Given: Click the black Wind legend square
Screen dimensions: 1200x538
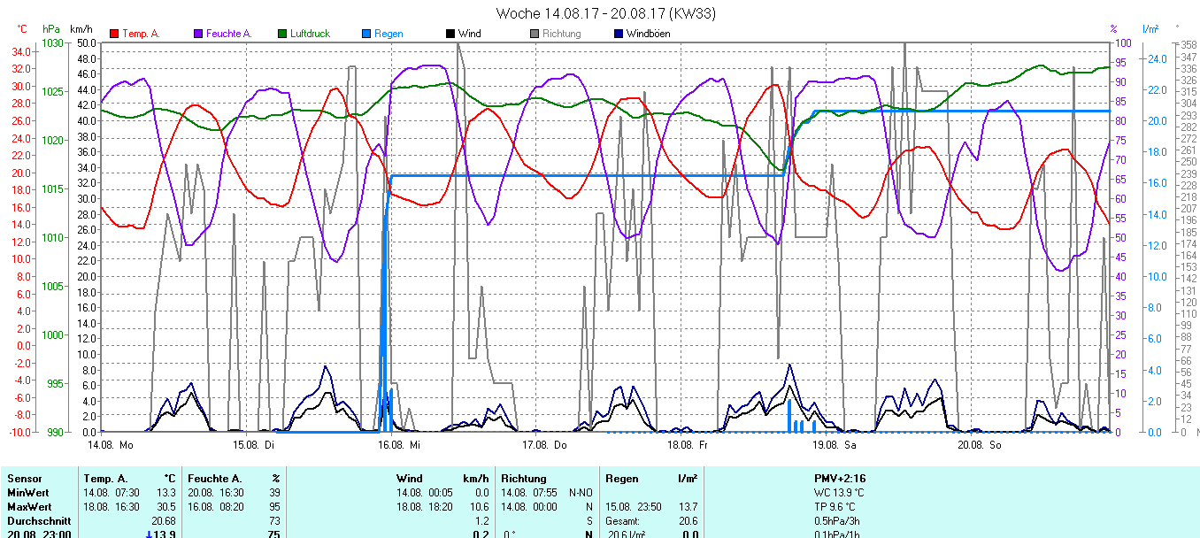Looking at the screenshot, I should tap(450, 34).
